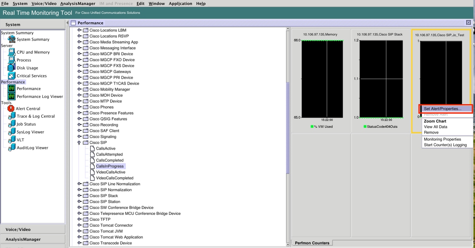This screenshot has height=248, width=475.
Task: Open the Trace & Log Central icon
Action: 11,116
